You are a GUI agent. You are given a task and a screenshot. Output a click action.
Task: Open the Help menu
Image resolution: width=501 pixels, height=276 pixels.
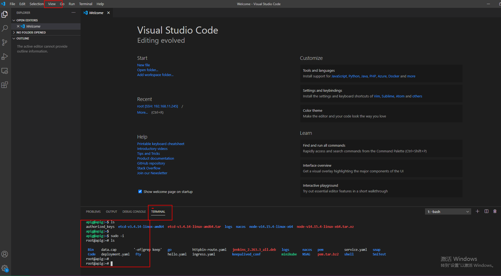[x=100, y=4]
